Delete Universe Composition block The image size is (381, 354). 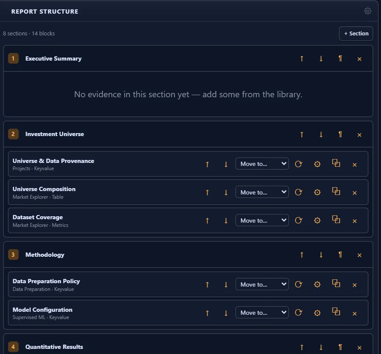click(355, 193)
